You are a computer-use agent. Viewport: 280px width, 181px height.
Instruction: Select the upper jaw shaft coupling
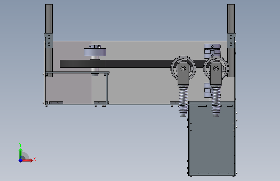point(212,51)
